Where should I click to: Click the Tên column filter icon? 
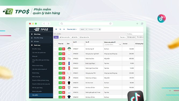(x=88, y=42)
